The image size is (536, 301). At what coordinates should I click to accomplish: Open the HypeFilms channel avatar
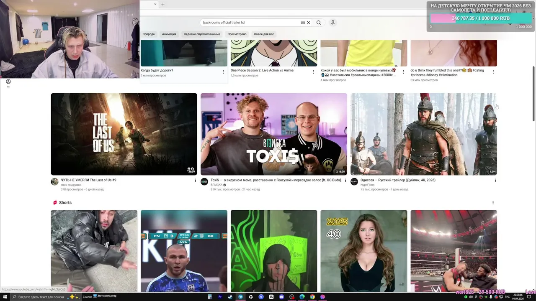pos(354,181)
